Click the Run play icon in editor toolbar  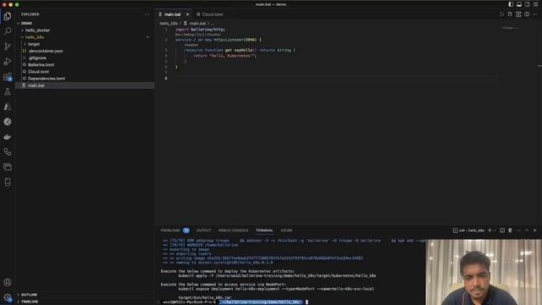point(502,14)
